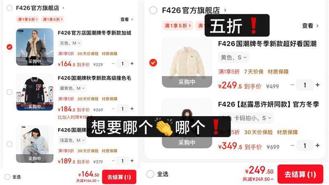The width and height of the screenshot is (329, 185).
Task: Uncheck the selected gray jacket item
Action: coord(9,47)
